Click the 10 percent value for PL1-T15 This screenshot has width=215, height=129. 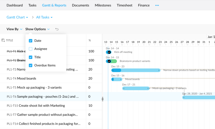pos(90,106)
